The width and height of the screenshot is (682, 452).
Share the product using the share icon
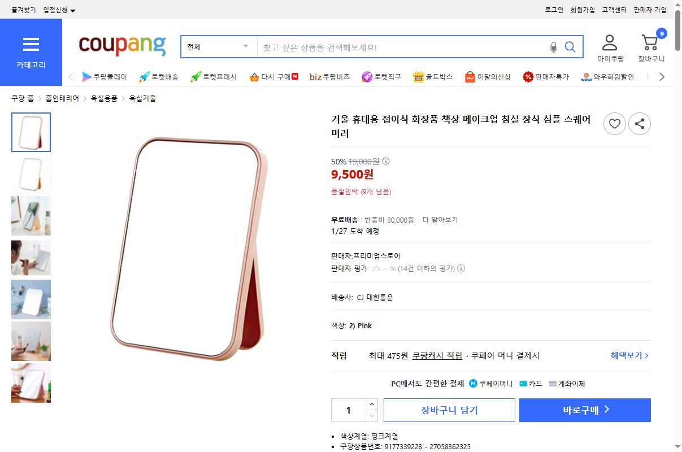point(640,124)
